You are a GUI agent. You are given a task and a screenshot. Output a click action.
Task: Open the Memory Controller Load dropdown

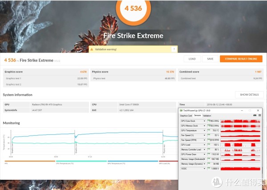click(205, 150)
